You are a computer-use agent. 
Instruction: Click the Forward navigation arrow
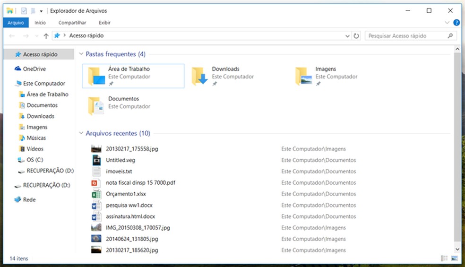[26, 36]
